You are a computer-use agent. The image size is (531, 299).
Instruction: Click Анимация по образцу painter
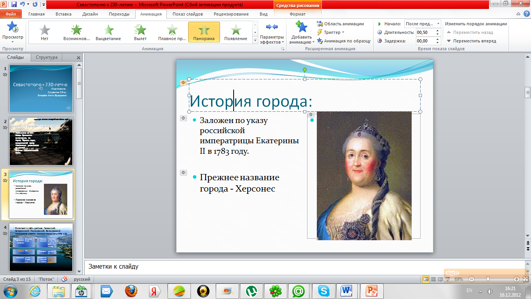point(344,41)
